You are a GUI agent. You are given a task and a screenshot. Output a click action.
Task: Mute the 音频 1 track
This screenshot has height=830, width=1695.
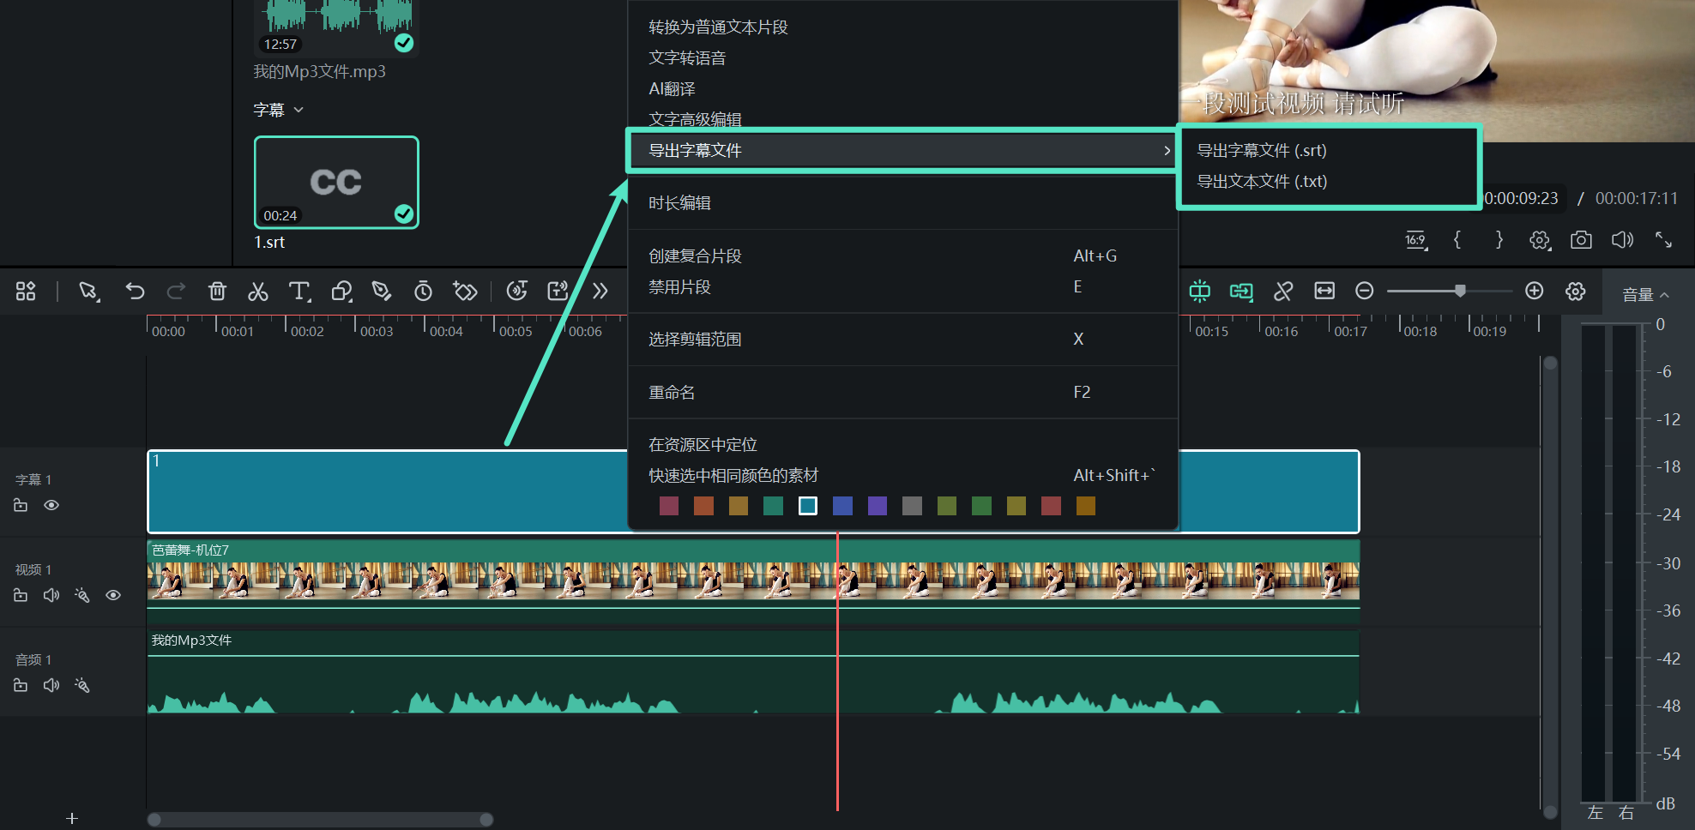pyautogui.click(x=51, y=685)
